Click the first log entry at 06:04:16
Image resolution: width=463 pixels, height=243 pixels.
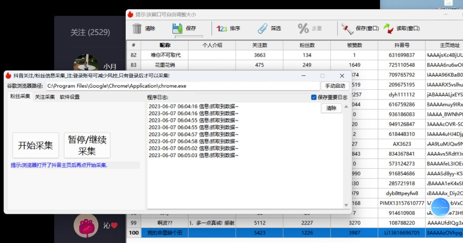(x=193, y=106)
